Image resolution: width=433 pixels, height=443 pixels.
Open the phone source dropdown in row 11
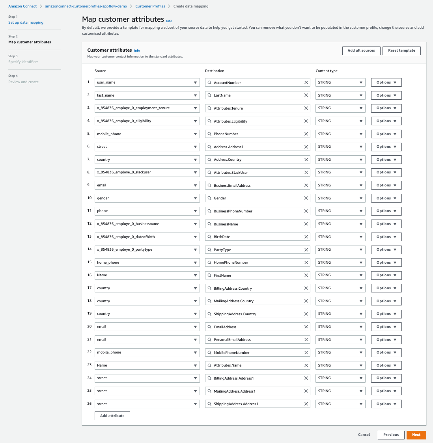147,211
